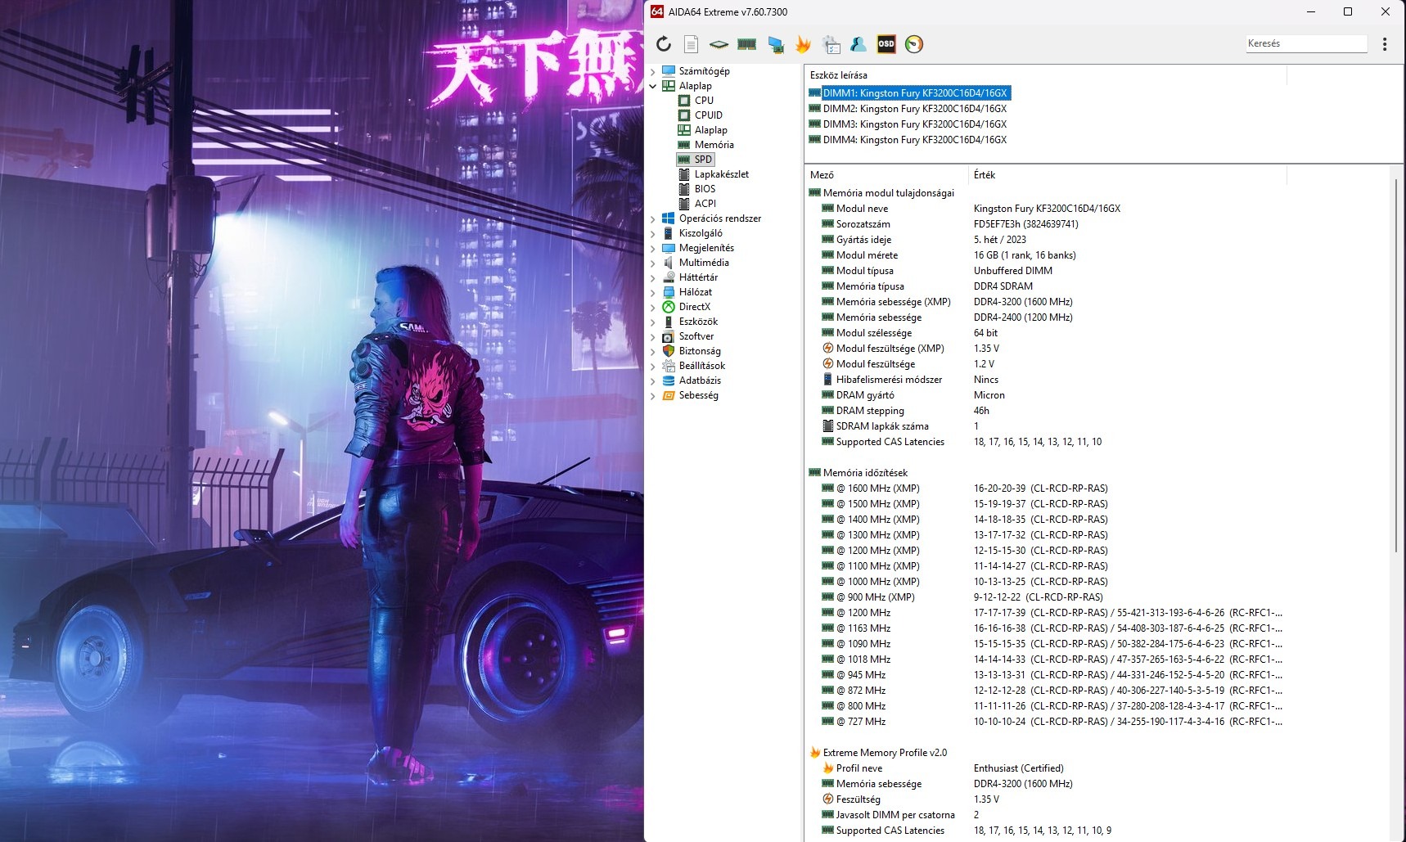1406x842 pixels.
Task: Select CPU under Alaplap
Action: (x=704, y=101)
